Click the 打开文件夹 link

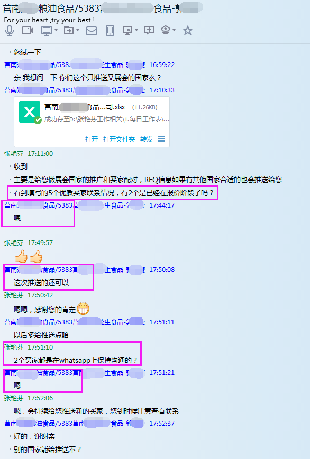[119, 139]
